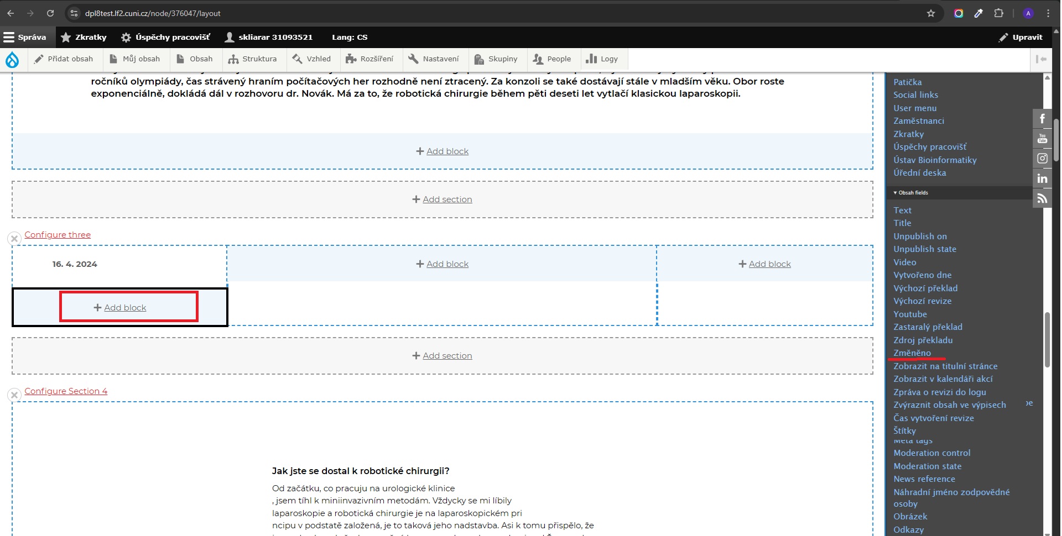Open Zkratky shortcuts menu
The image size is (1062, 536).
(84, 37)
